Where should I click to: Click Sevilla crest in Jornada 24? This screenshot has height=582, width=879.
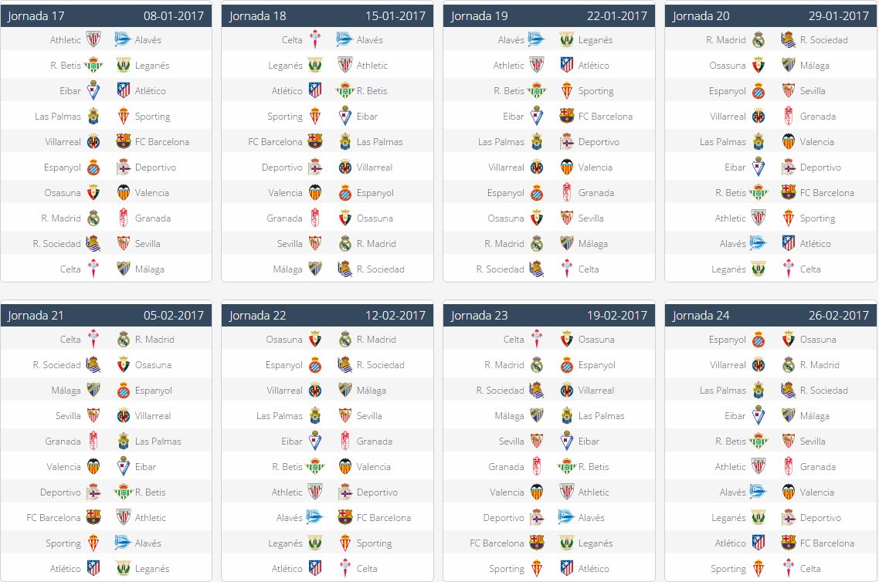pyautogui.click(x=789, y=441)
